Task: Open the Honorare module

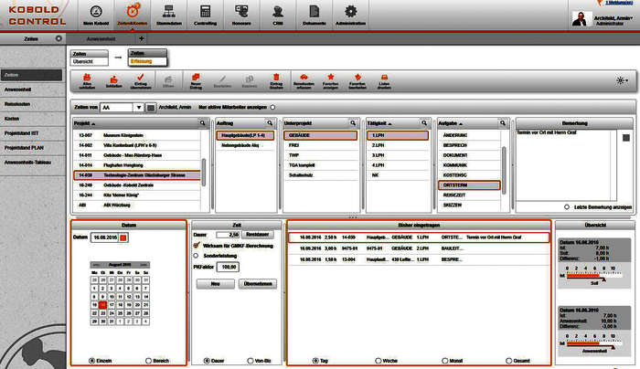Action: click(x=241, y=16)
